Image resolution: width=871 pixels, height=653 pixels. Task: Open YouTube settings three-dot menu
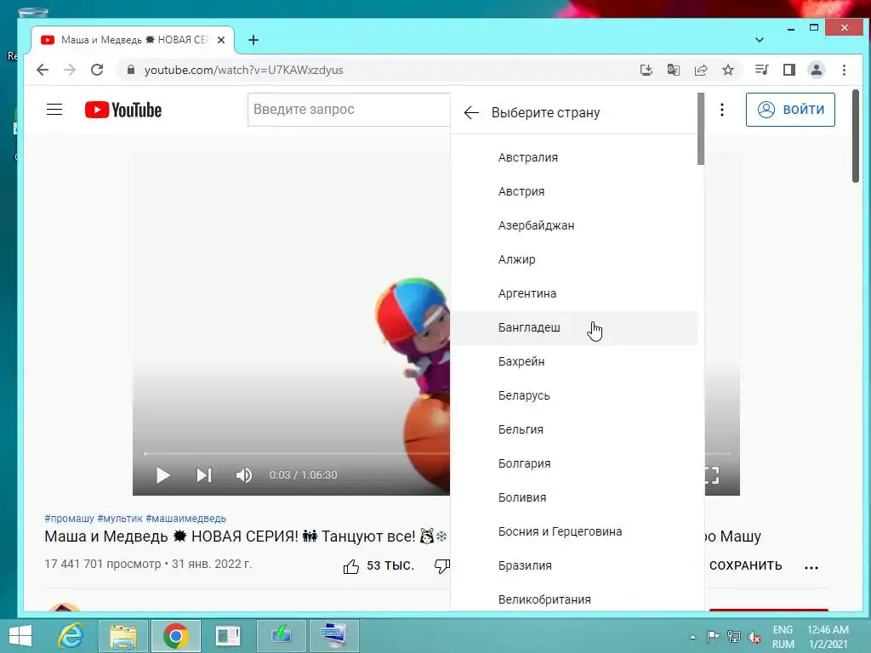(721, 110)
